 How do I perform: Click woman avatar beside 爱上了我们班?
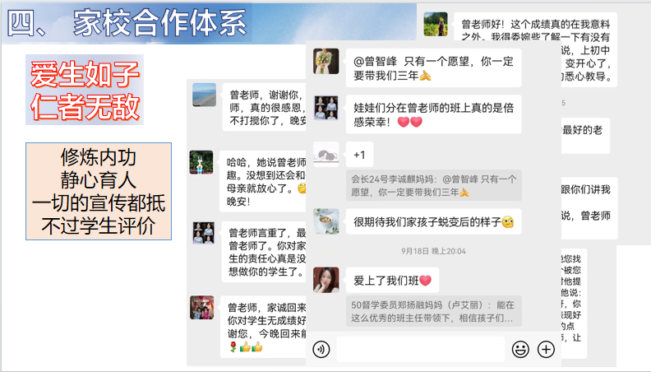(x=326, y=280)
